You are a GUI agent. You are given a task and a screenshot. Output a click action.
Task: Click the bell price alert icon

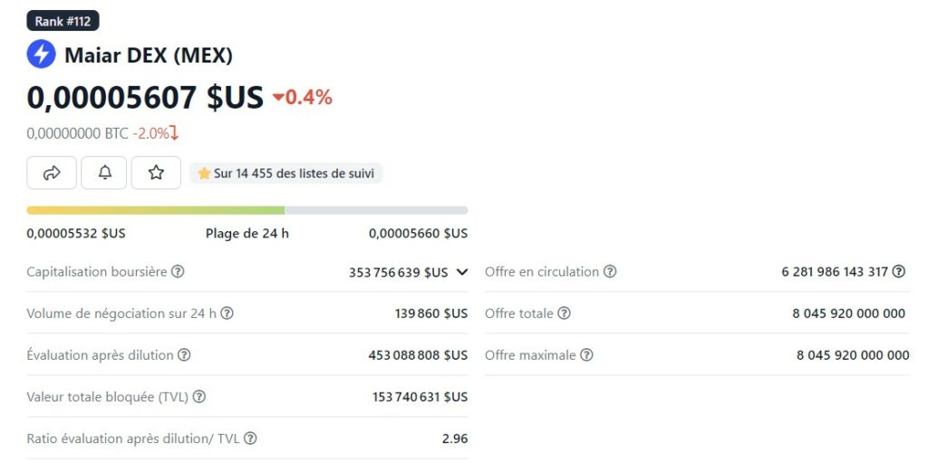point(104,172)
